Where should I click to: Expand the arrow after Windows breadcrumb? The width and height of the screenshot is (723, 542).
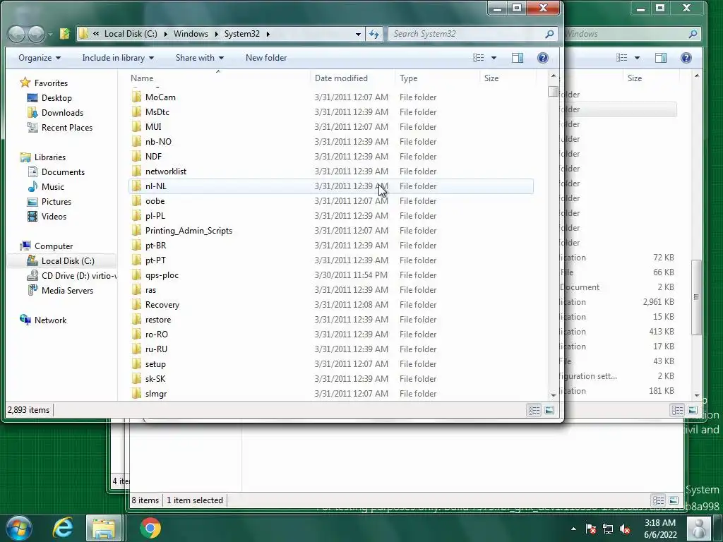(x=216, y=34)
